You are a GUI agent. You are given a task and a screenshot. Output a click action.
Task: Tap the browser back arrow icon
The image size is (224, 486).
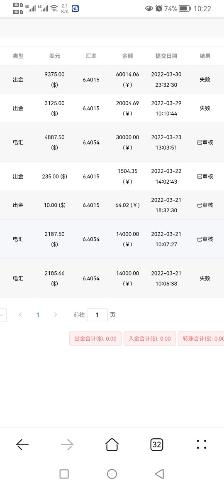(x=22, y=445)
